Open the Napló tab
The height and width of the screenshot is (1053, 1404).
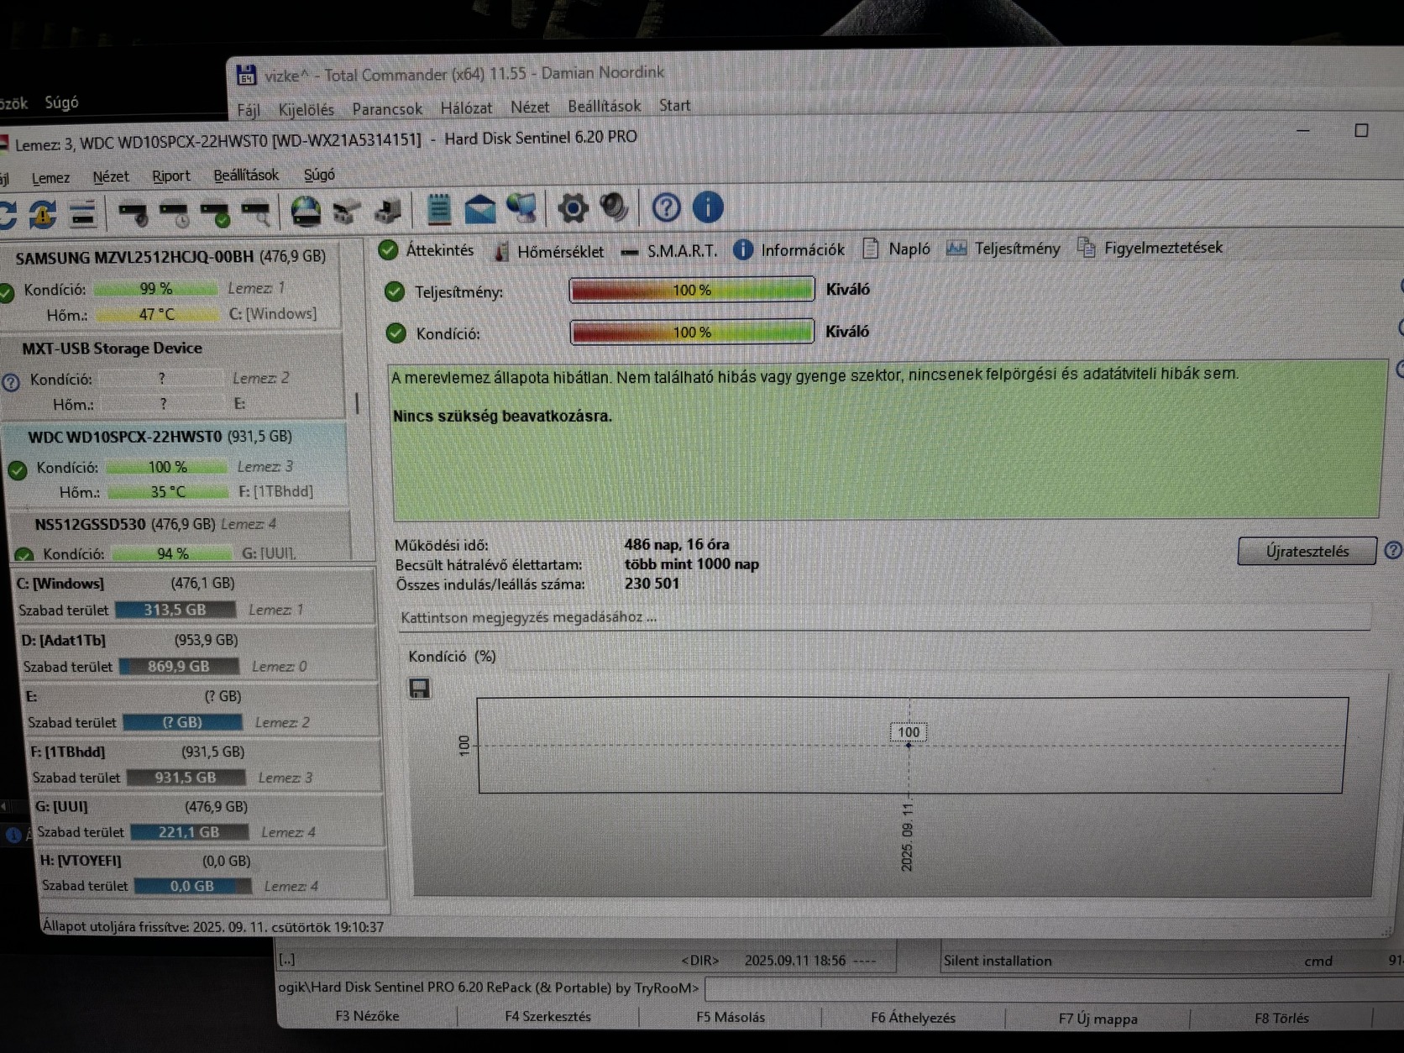(897, 249)
